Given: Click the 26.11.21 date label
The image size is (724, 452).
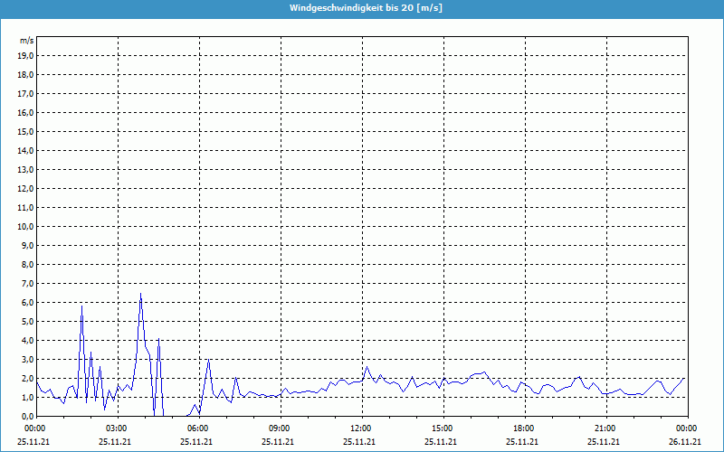Looking at the screenshot, I should (685, 441).
